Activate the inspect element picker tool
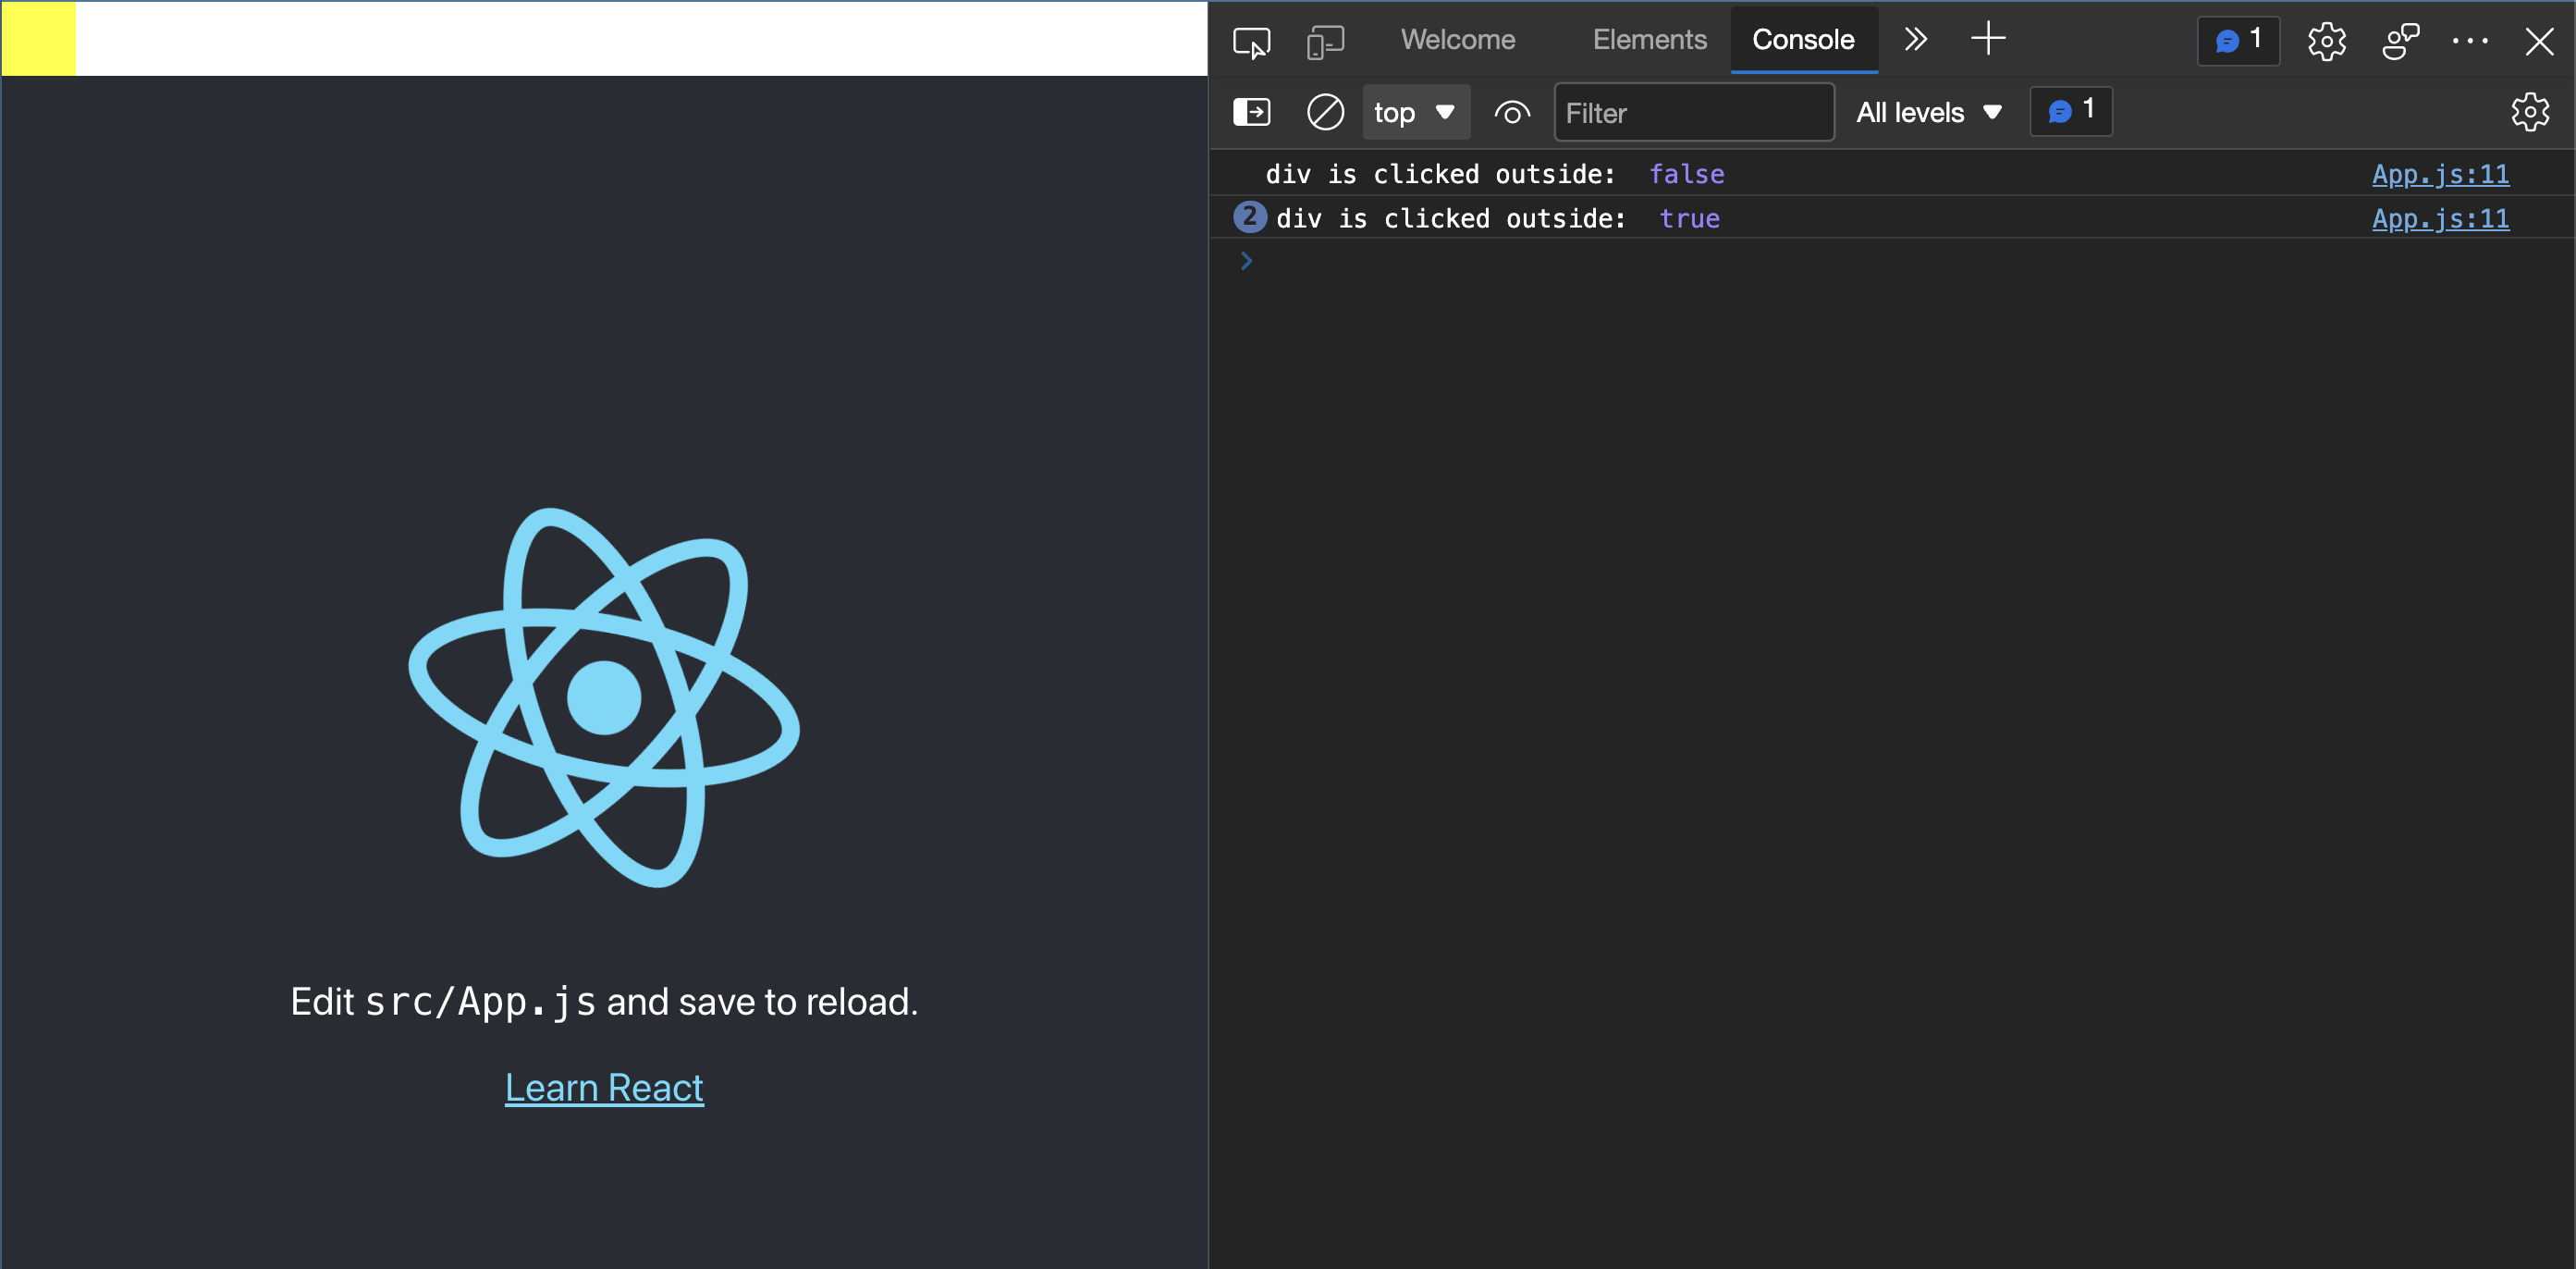2576x1269 pixels. click(x=1251, y=41)
